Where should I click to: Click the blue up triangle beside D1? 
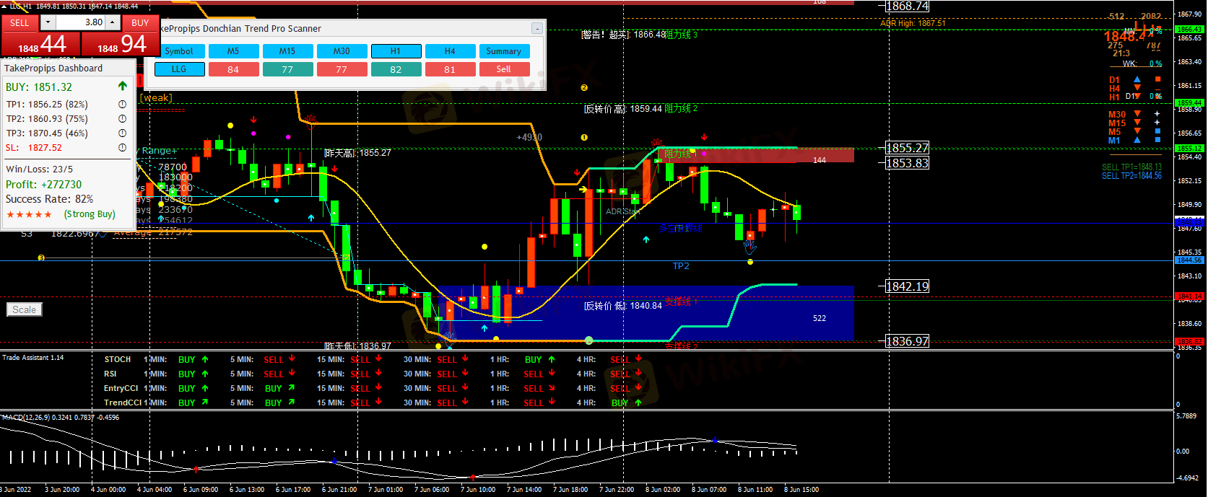coord(1137,80)
